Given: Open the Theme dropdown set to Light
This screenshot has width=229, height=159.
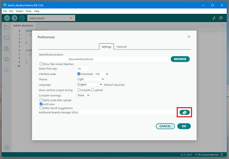Looking at the screenshot, I should [90, 79].
